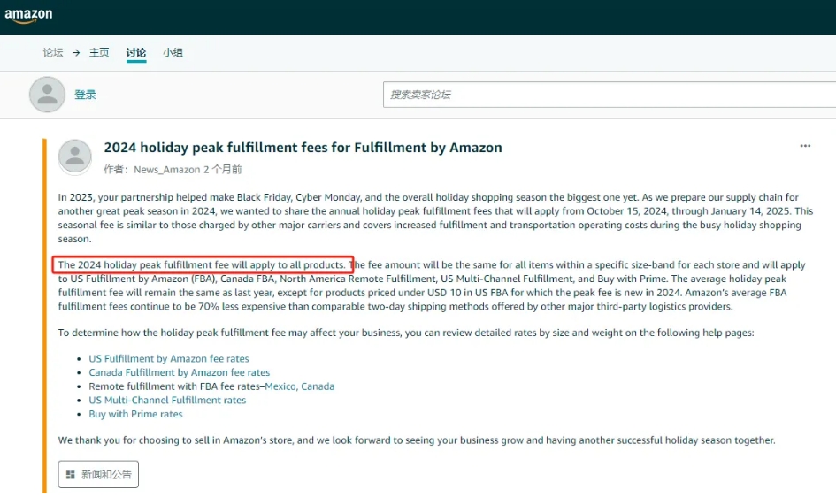Open the 小组 tab
Viewport: 836px width, 497px height.
pos(173,53)
